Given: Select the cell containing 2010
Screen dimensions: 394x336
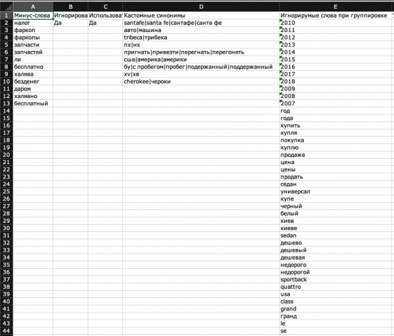Looking at the screenshot, I should [335, 23].
